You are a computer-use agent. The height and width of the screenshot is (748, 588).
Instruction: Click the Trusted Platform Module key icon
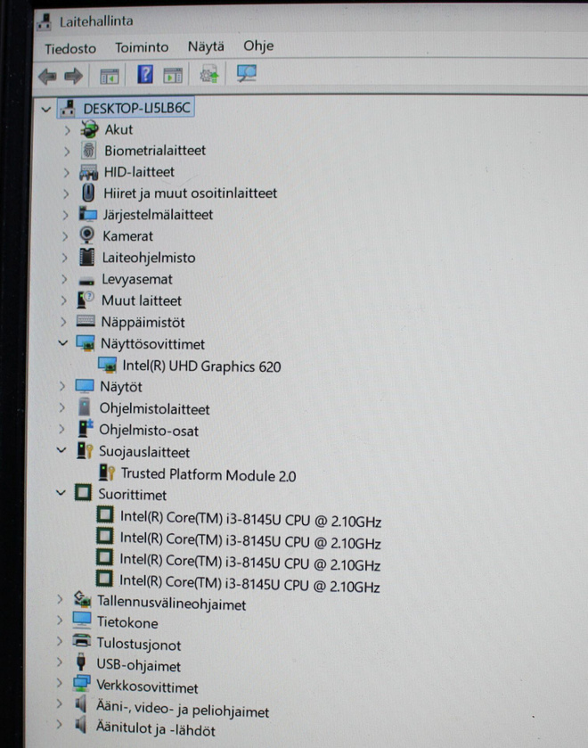[x=107, y=473]
